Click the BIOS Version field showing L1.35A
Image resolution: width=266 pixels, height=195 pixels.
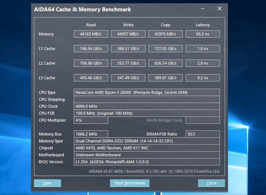point(147,162)
